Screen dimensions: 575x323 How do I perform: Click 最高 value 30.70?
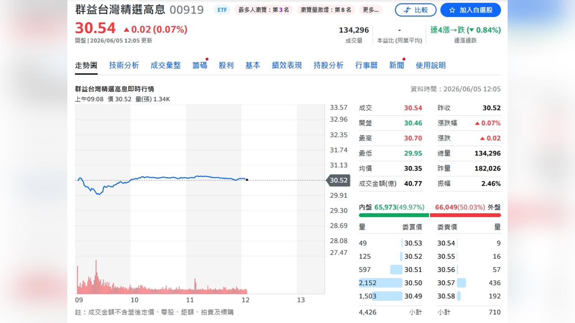[413, 138]
